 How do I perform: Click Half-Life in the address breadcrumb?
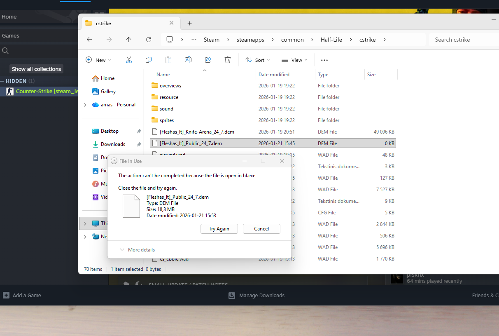tap(331, 40)
